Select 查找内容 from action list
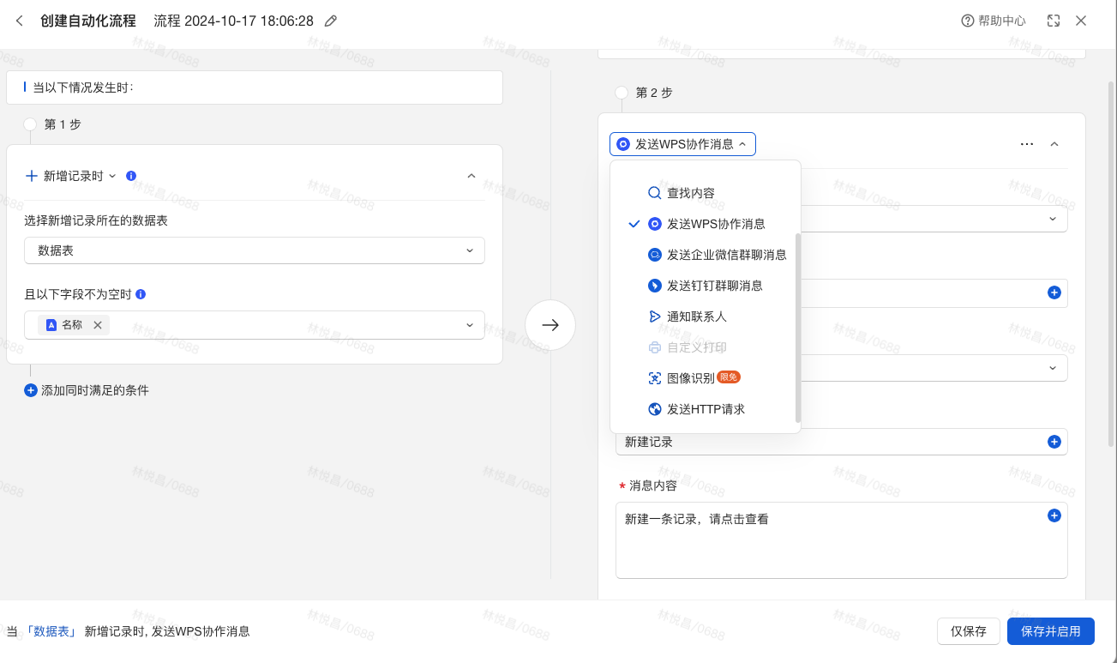Image resolution: width=1117 pixels, height=663 pixels. coord(691,193)
